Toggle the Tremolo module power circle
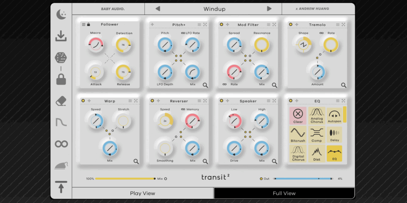Screen dimensions: 407x203 coord(291,24)
